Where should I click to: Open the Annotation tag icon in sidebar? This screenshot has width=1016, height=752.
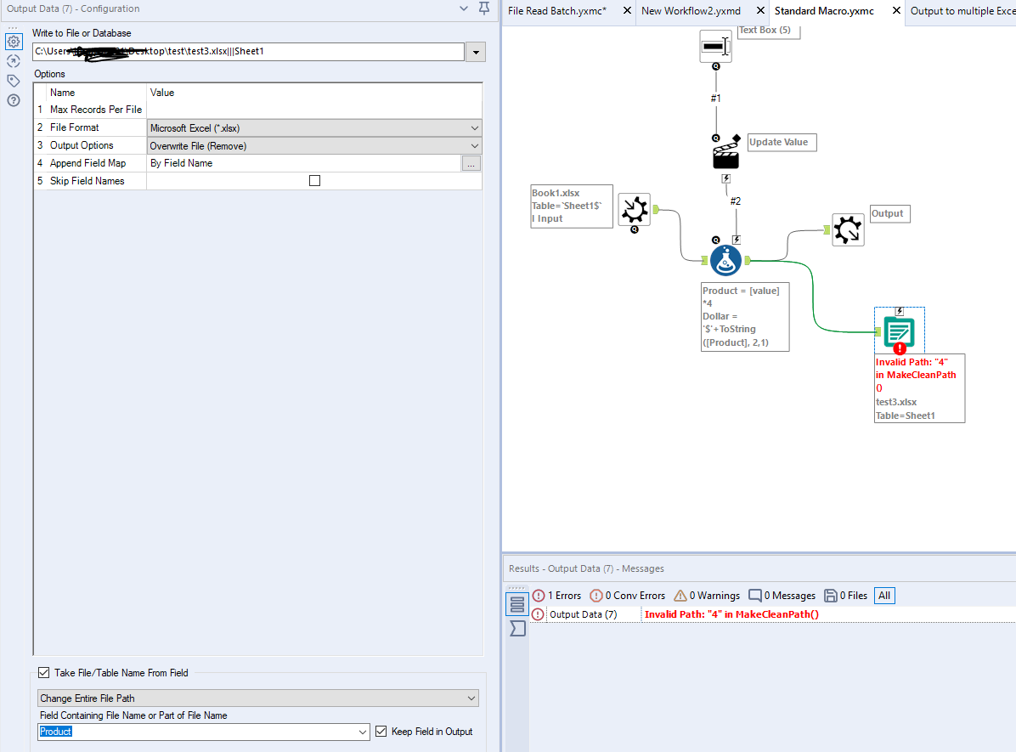[13, 81]
